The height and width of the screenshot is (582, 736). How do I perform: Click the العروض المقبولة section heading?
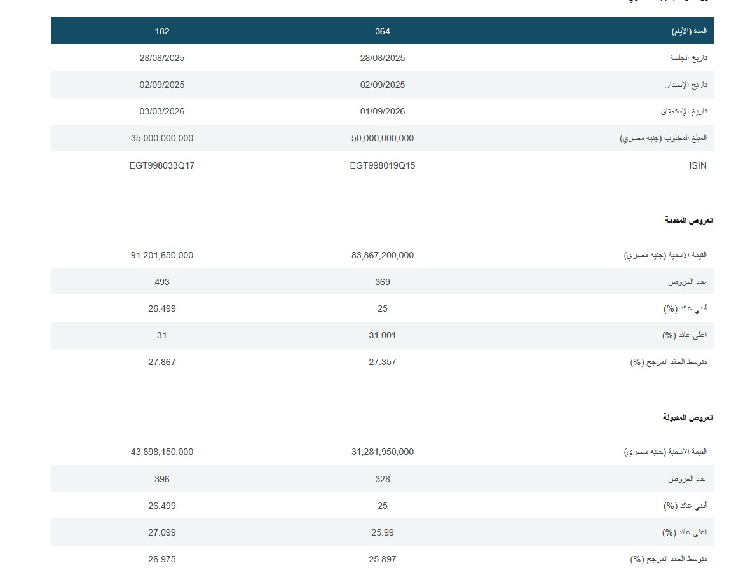coord(688,417)
